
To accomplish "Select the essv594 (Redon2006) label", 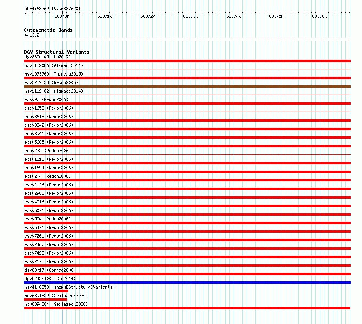I will [48, 219].
